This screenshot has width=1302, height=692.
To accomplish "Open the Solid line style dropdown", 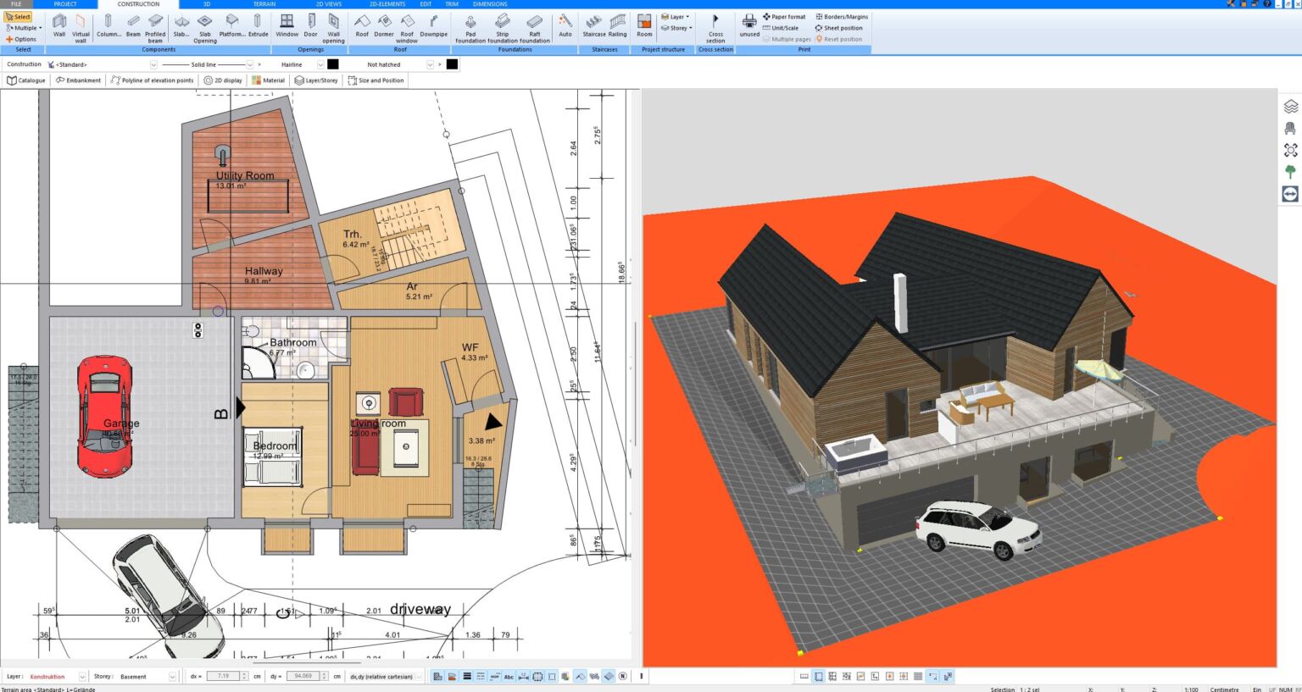I will [x=250, y=64].
